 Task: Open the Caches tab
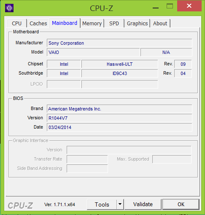pos(38,23)
